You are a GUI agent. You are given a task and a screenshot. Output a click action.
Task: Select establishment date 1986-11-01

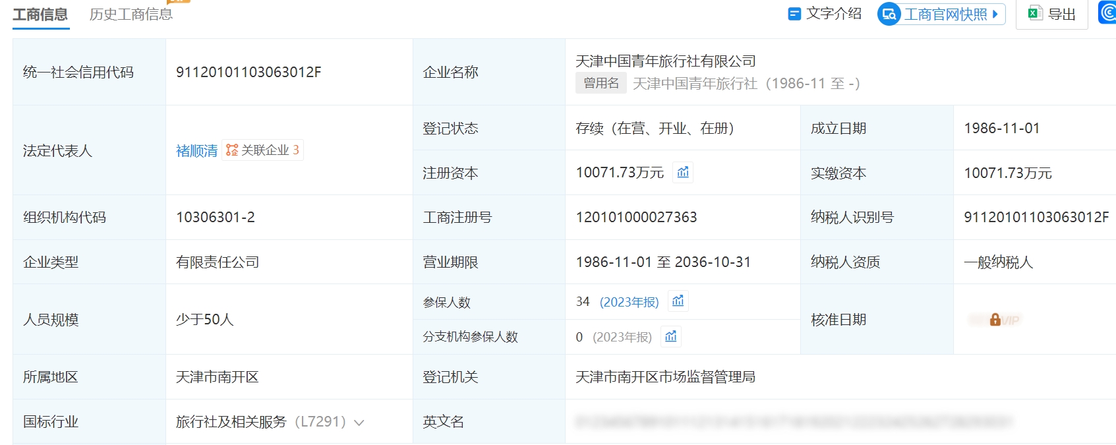[x=1001, y=129]
